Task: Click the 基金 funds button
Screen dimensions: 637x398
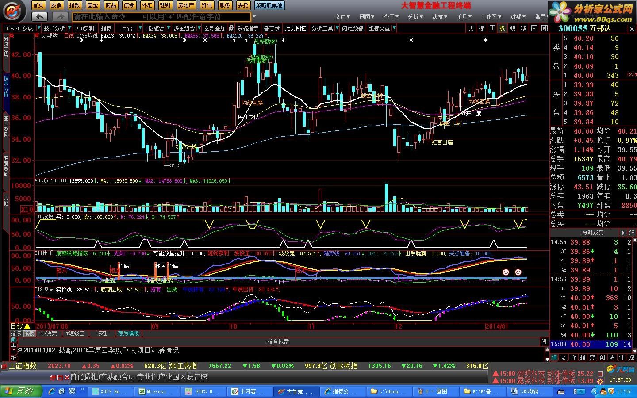Action: (92, 5)
